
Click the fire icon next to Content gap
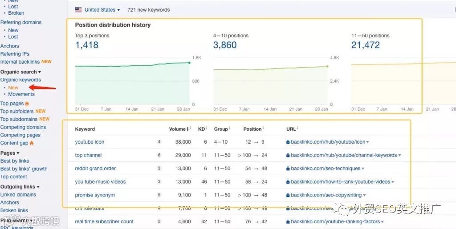point(32,143)
